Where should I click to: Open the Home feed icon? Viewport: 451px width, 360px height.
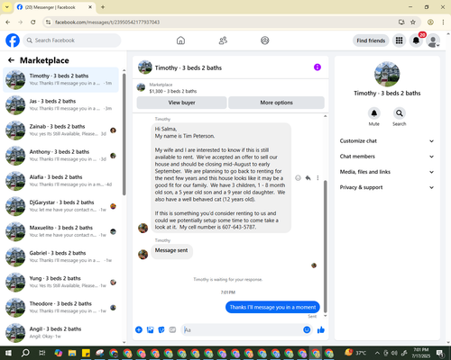[180, 40]
